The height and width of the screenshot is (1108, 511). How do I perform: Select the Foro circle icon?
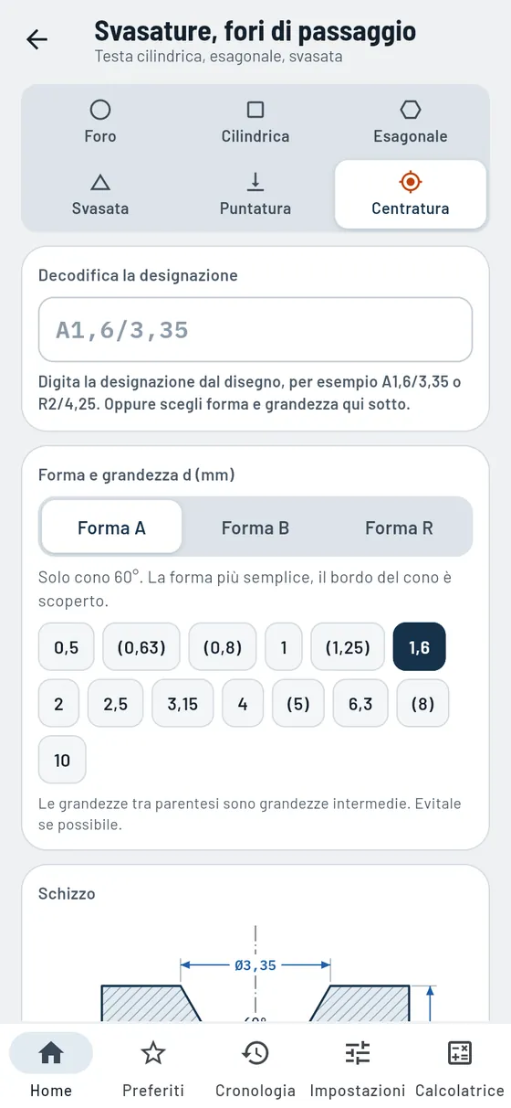100,110
